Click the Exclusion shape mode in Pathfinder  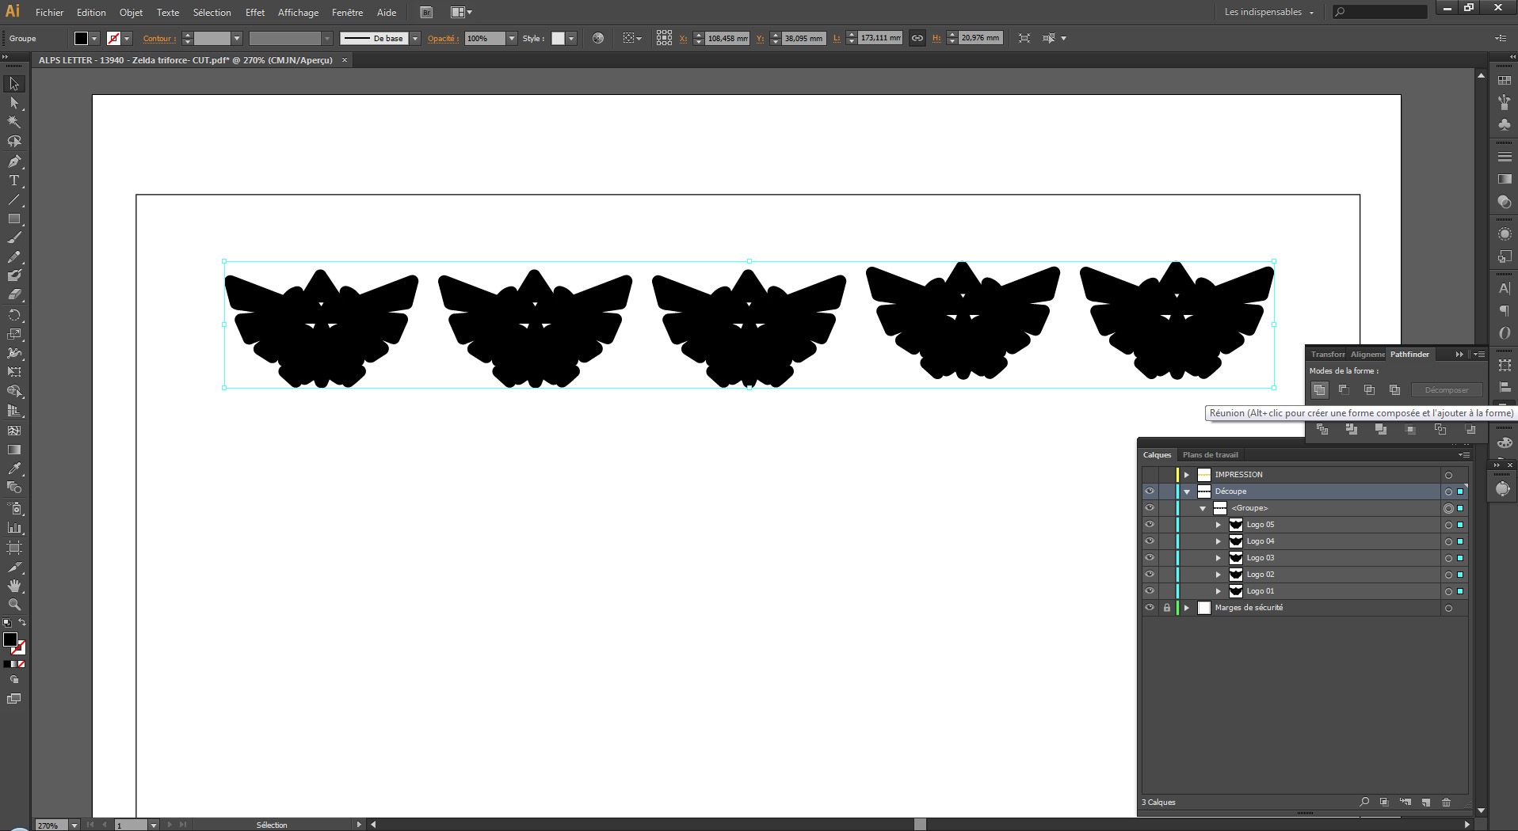click(1395, 389)
